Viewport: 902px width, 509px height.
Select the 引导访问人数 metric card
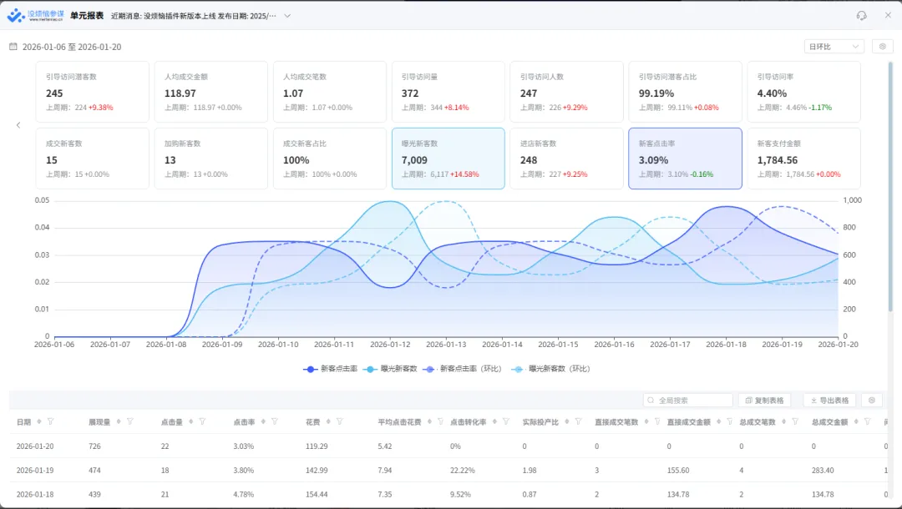point(566,92)
